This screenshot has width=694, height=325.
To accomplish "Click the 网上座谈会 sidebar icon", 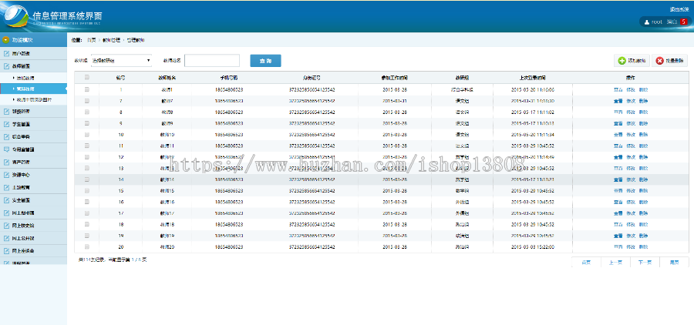I will pyautogui.click(x=7, y=251).
